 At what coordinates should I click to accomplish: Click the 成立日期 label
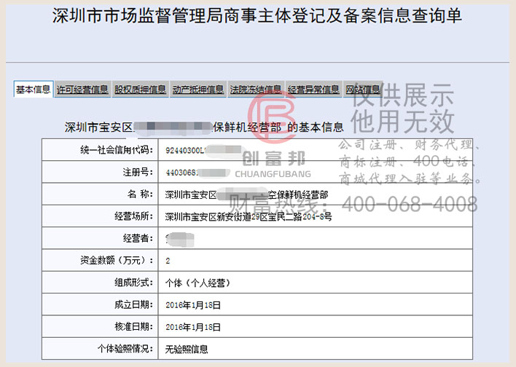pyautogui.click(x=133, y=304)
